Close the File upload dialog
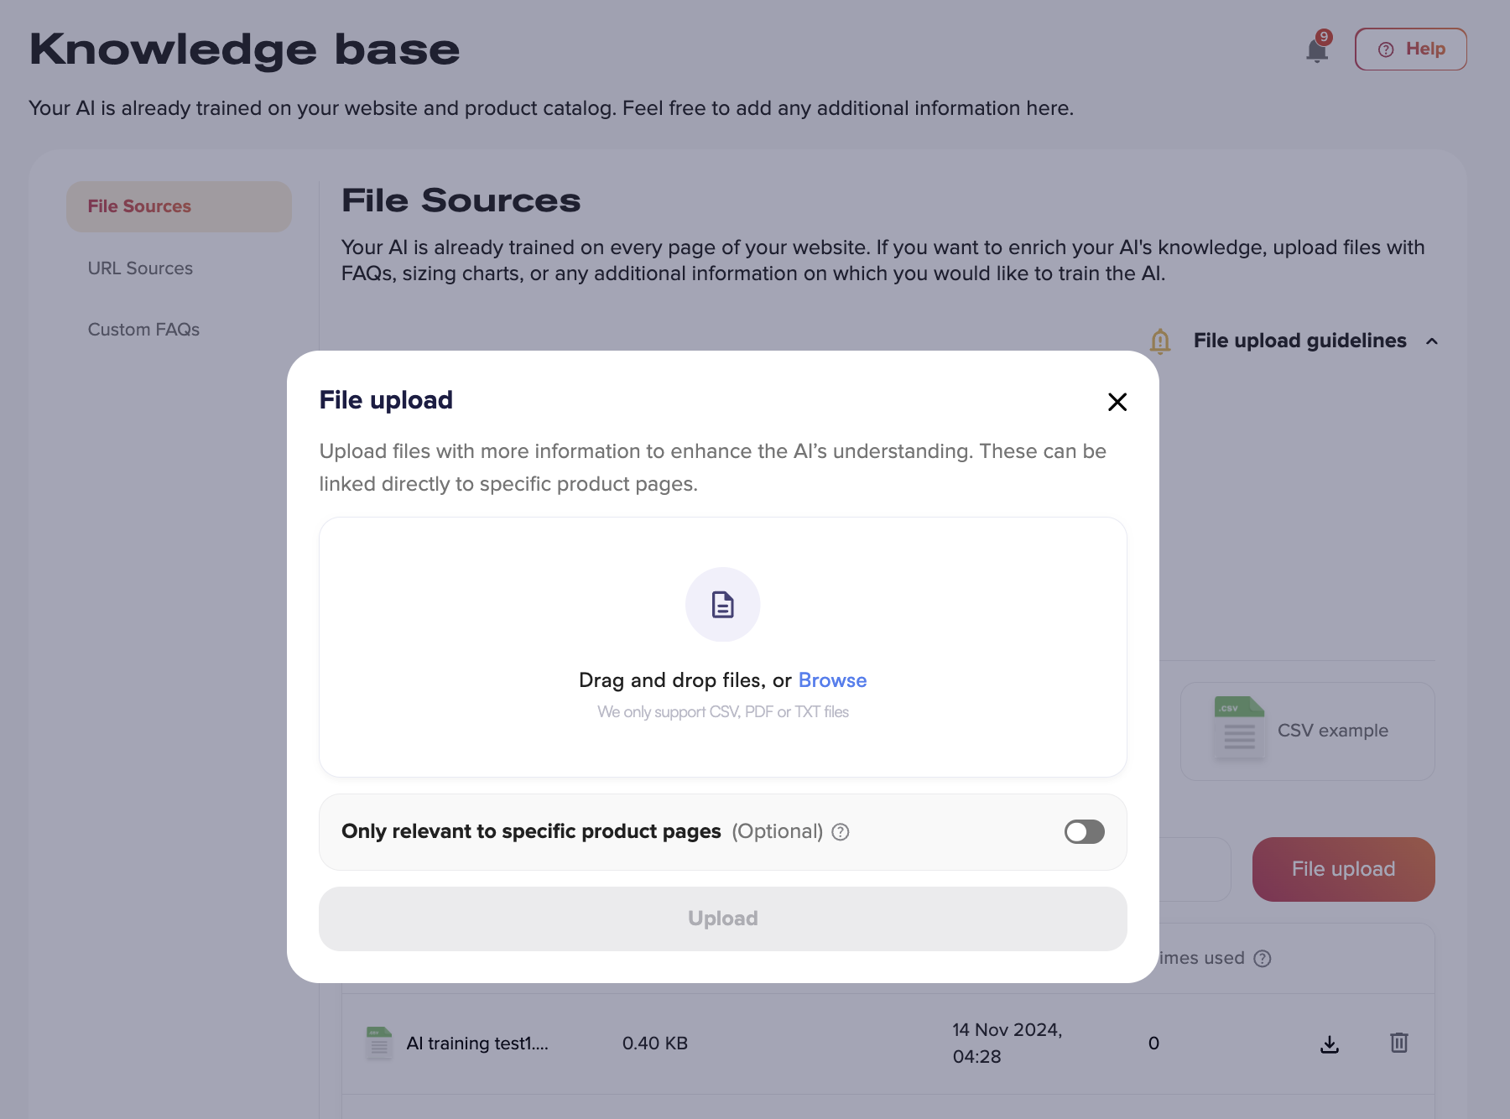The width and height of the screenshot is (1510, 1119). (1117, 402)
